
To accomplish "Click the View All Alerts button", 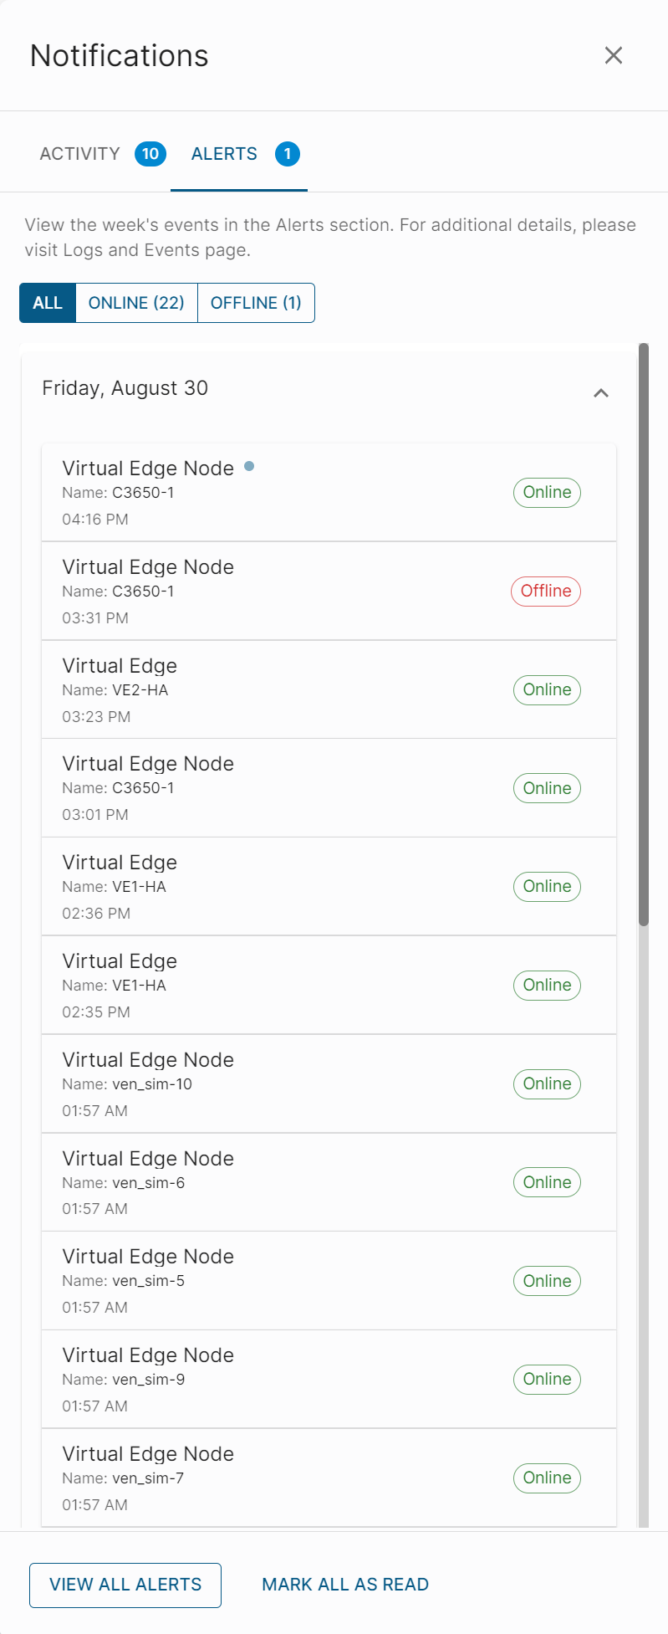I will [x=125, y=1585].
